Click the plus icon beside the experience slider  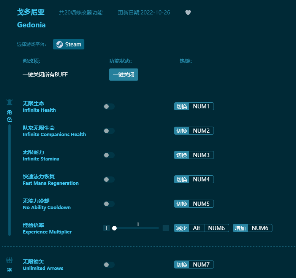[x=106, y=228]
